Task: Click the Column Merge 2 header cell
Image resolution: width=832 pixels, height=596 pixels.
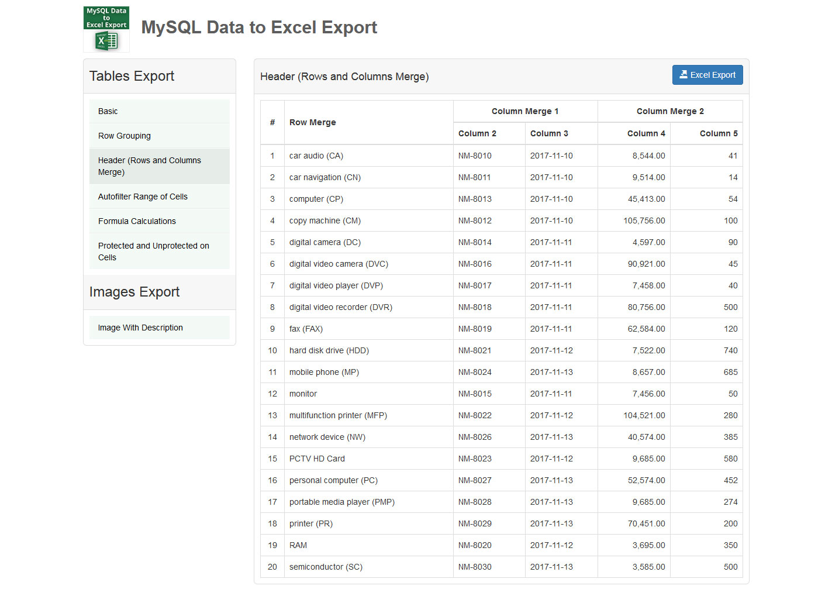Action: coord(670,111)
